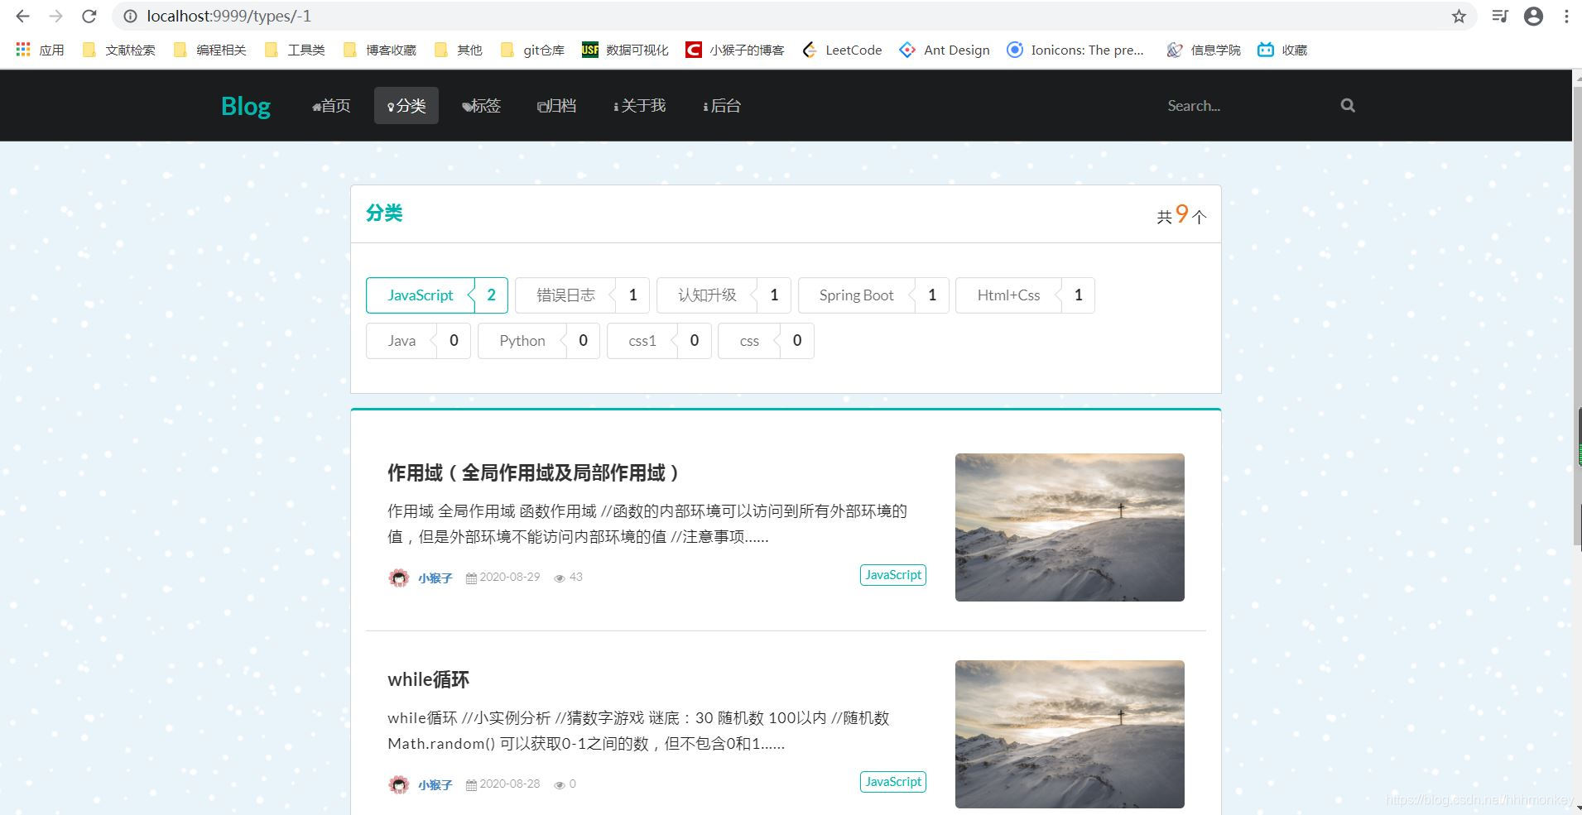Navigate to the 标签 menu item
This screenshot has width=1582, height=815.
pyautogui.click(x=483, y=105)
